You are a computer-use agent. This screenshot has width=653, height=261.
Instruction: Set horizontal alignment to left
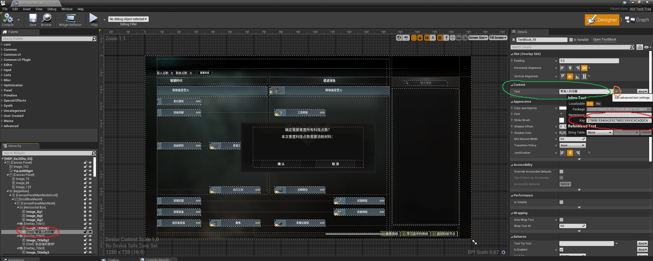562,68
